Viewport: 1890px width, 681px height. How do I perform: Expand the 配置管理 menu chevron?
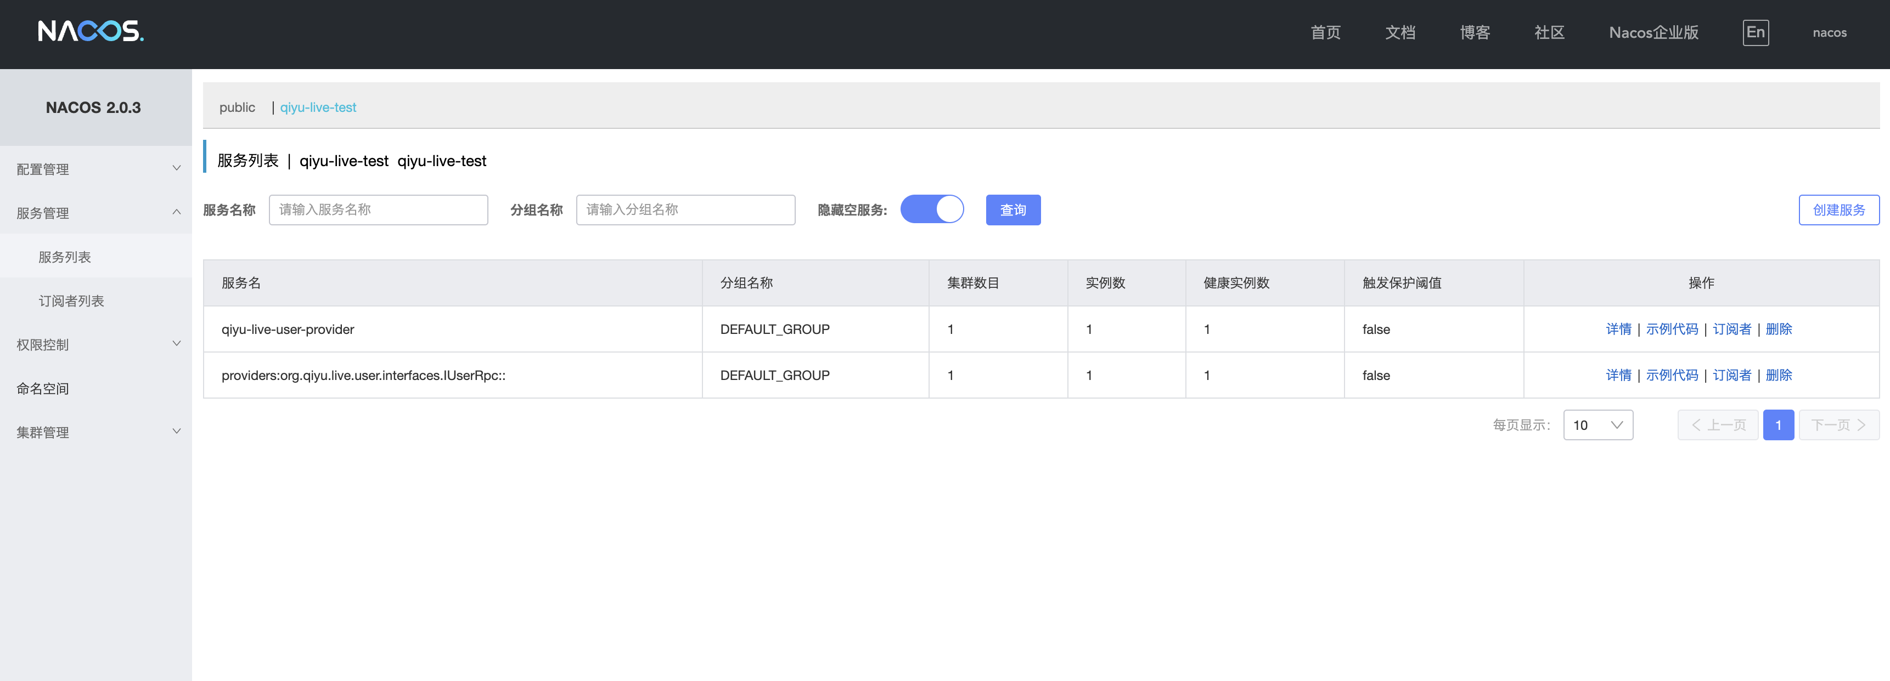click(176, 168)
